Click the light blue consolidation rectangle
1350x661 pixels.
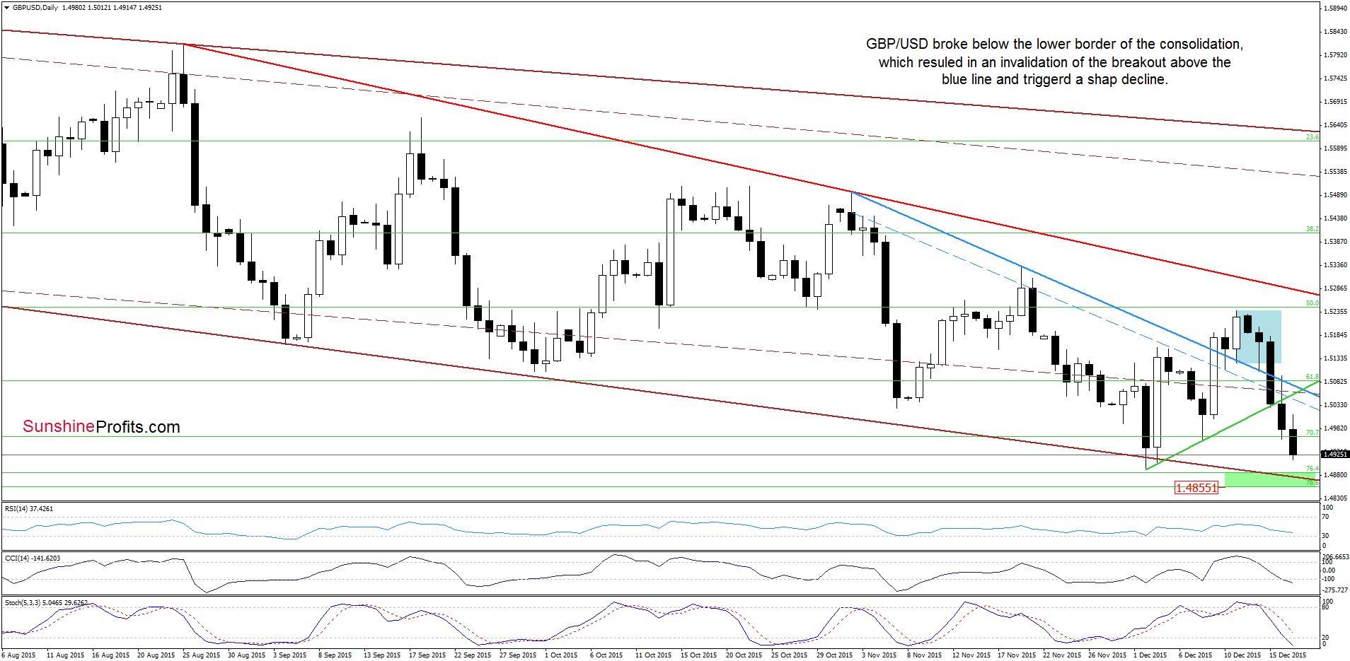pyautogui.click(x=1259, y=337)
